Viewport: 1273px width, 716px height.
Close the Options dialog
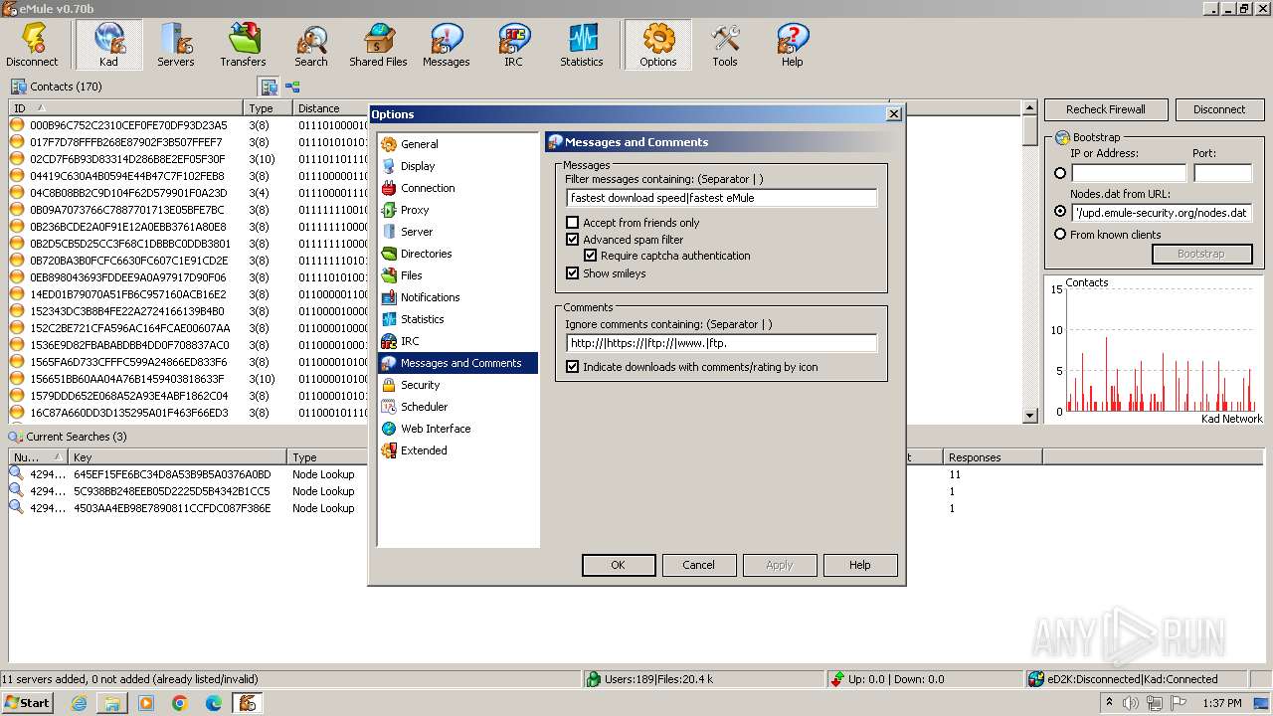coord(893,114)
